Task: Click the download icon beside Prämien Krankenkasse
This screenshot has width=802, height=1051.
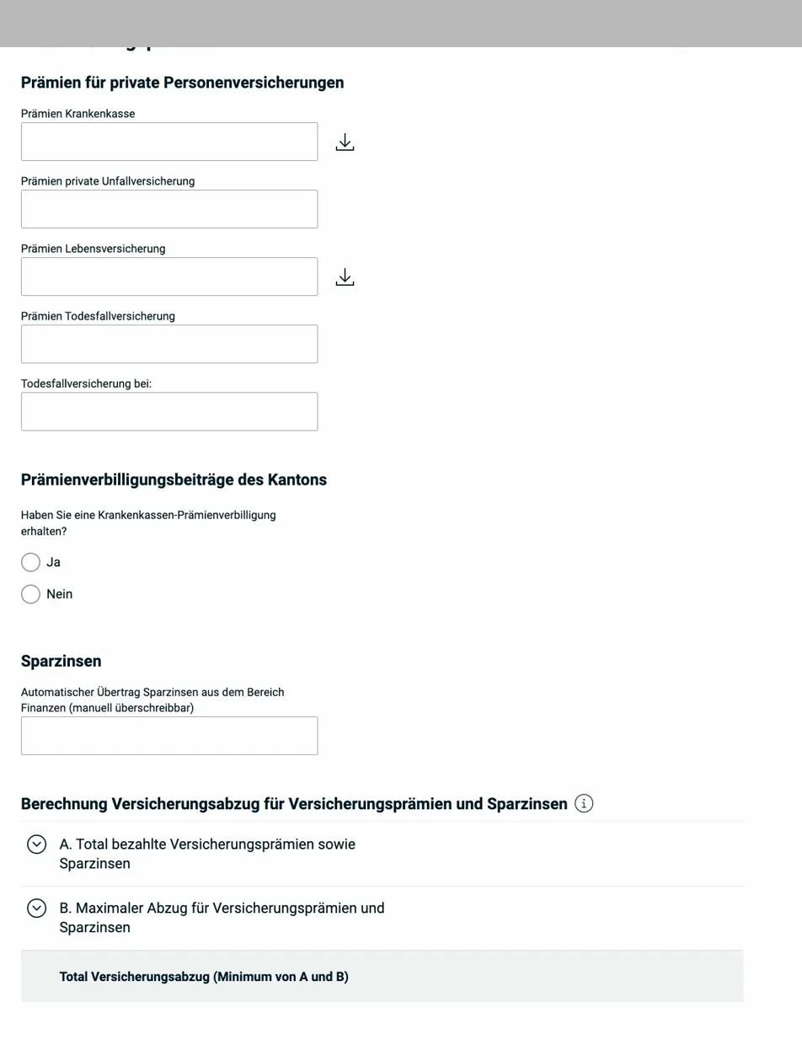Action: (x=345, y=142)
